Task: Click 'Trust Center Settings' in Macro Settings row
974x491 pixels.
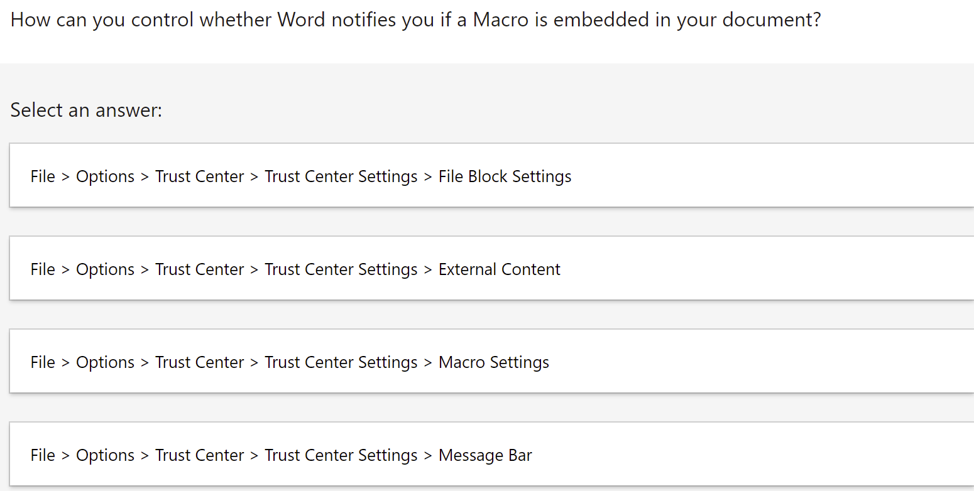Action: [341, 362]
